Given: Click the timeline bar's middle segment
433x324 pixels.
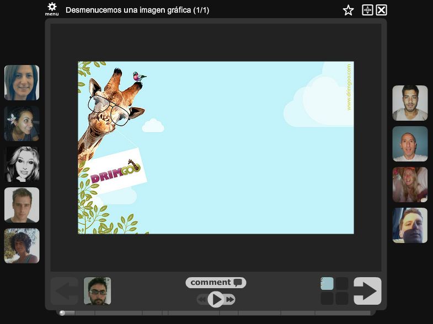Looking at the screenshot, I should (x=194, y=313).
